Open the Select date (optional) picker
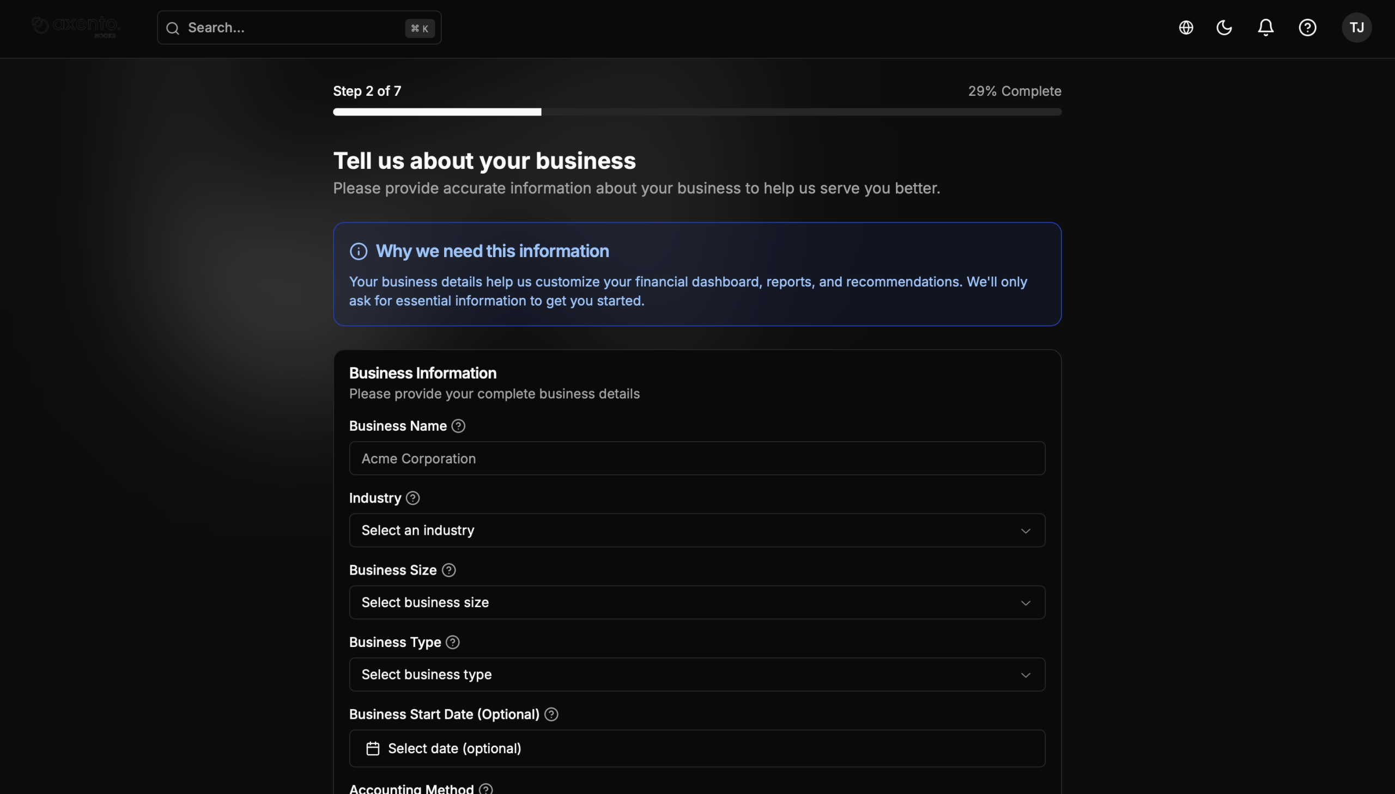The image size is (1395, 794). click(696, 748)
